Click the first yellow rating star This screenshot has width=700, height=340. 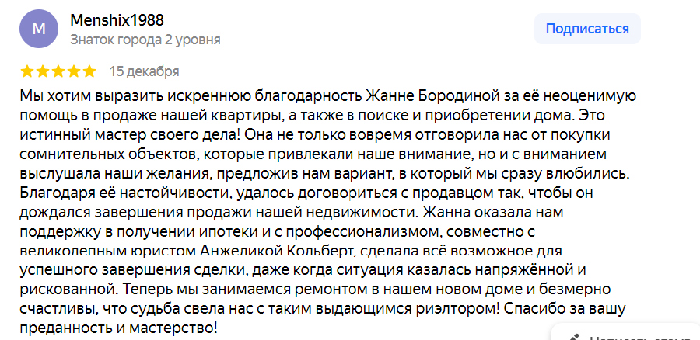pyautogui.click(x=26, y=71)
